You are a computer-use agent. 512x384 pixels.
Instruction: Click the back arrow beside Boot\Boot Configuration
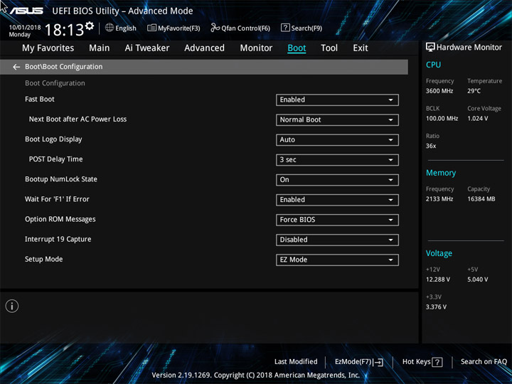[16, 67]
